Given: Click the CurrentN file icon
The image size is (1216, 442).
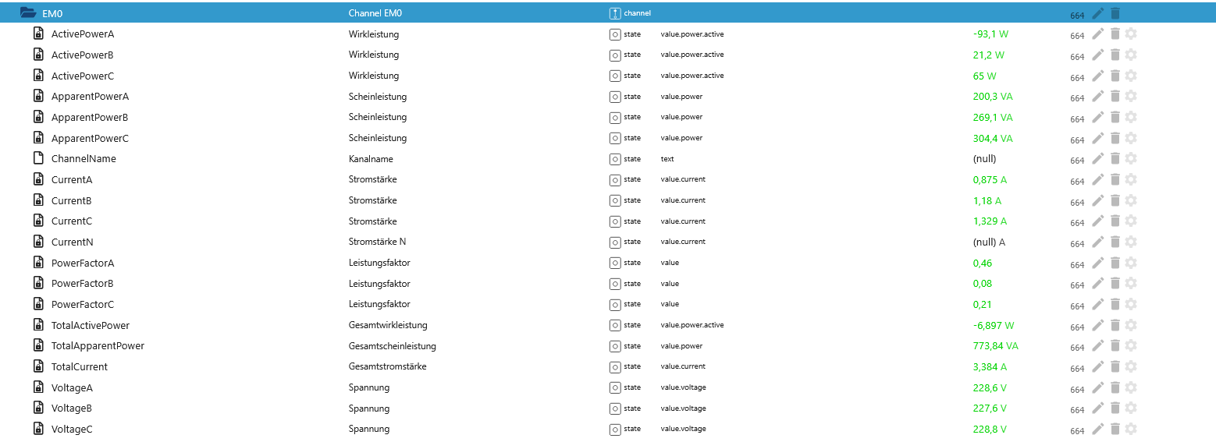Looking at the screenshot, I should 37,242.
